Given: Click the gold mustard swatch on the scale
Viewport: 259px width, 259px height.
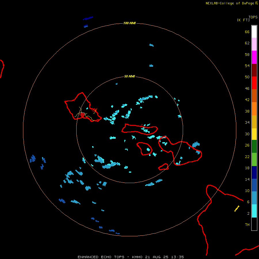Looking at the screenshot, I should 254,122.
